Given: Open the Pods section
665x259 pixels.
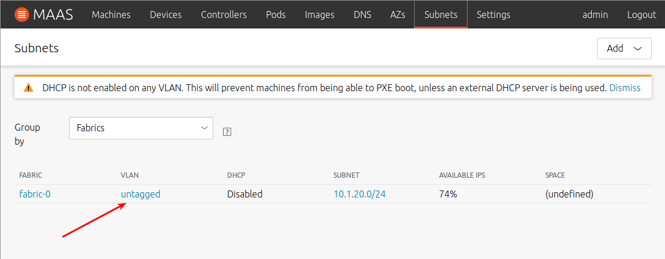Looking at the screenshot, I should pyautogui.click(x=276, y=15).
